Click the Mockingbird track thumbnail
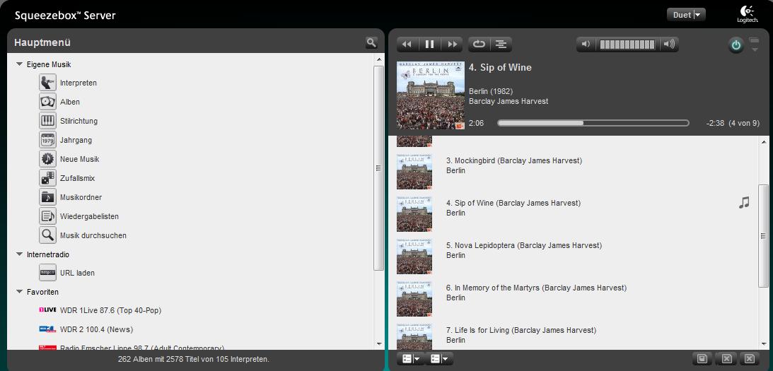This screenshot has width=773, height=371. coord(414,172)
